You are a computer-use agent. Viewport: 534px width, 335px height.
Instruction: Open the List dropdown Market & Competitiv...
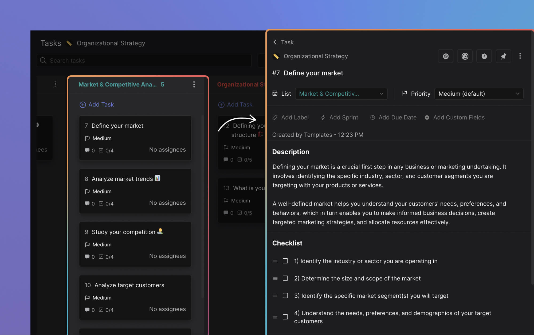[x=341, y=94]
